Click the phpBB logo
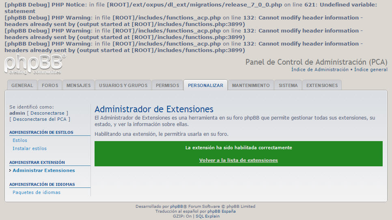The image size is (392, 220). tap(34, 65)
